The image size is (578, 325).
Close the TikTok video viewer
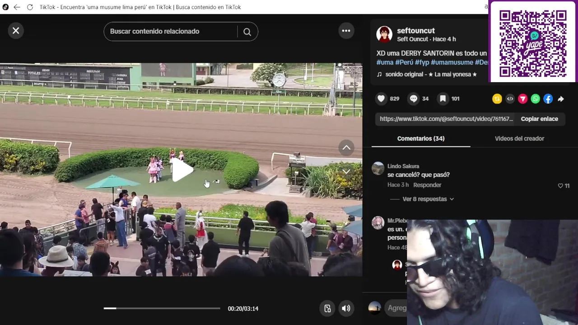tap(16, 31)
